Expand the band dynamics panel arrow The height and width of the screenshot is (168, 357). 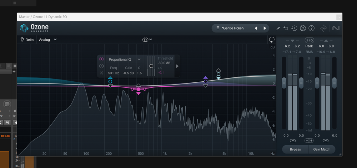click(x=177, y=66)
